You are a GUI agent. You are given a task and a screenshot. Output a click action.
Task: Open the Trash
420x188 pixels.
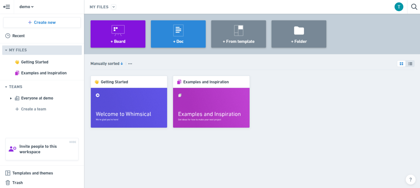pos(18,183)
